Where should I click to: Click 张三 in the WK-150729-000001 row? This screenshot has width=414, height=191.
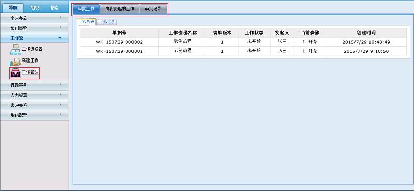(282, 51)
